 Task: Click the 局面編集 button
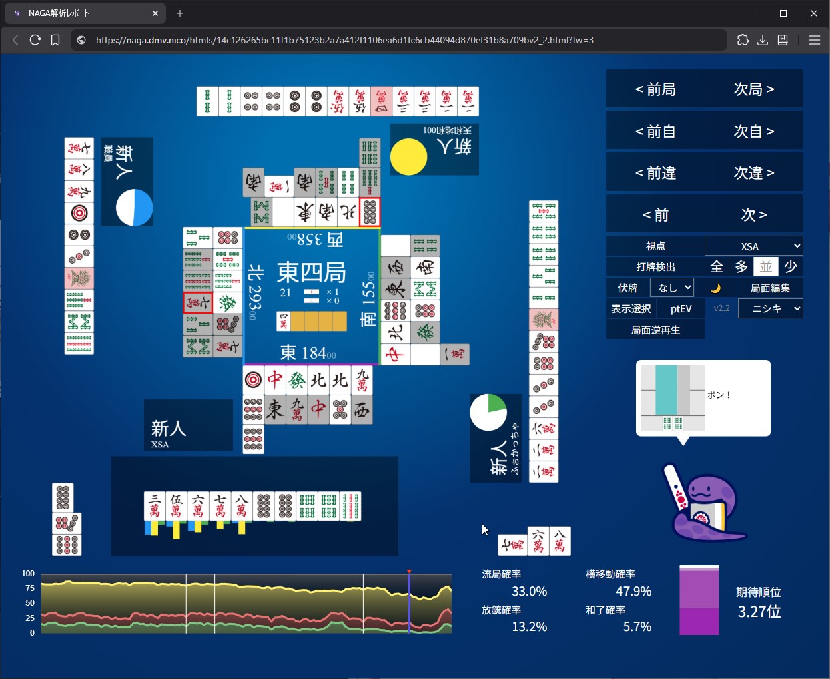point(770,288)
